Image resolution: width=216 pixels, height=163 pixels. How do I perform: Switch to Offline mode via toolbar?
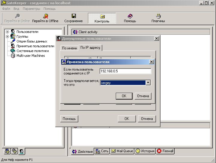[x=45, y=18]
